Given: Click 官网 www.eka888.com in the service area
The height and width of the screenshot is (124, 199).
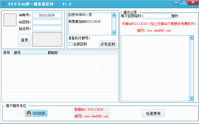Looking at the screenshot, I should (91, 116).
